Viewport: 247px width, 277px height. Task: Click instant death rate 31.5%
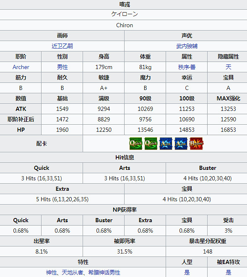coord(125,251)
